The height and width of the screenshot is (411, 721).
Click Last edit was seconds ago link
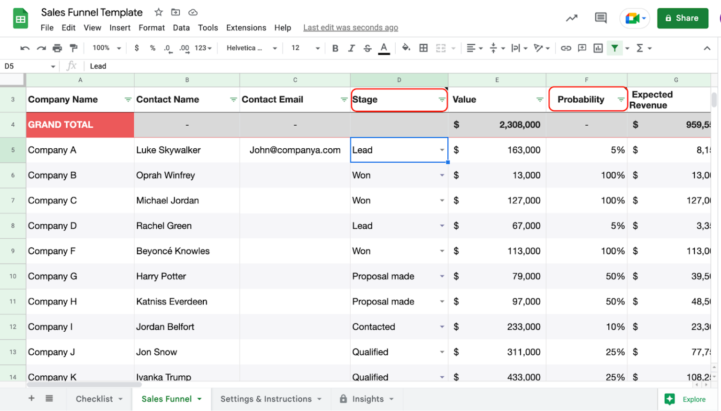click(x=351, y=28)
